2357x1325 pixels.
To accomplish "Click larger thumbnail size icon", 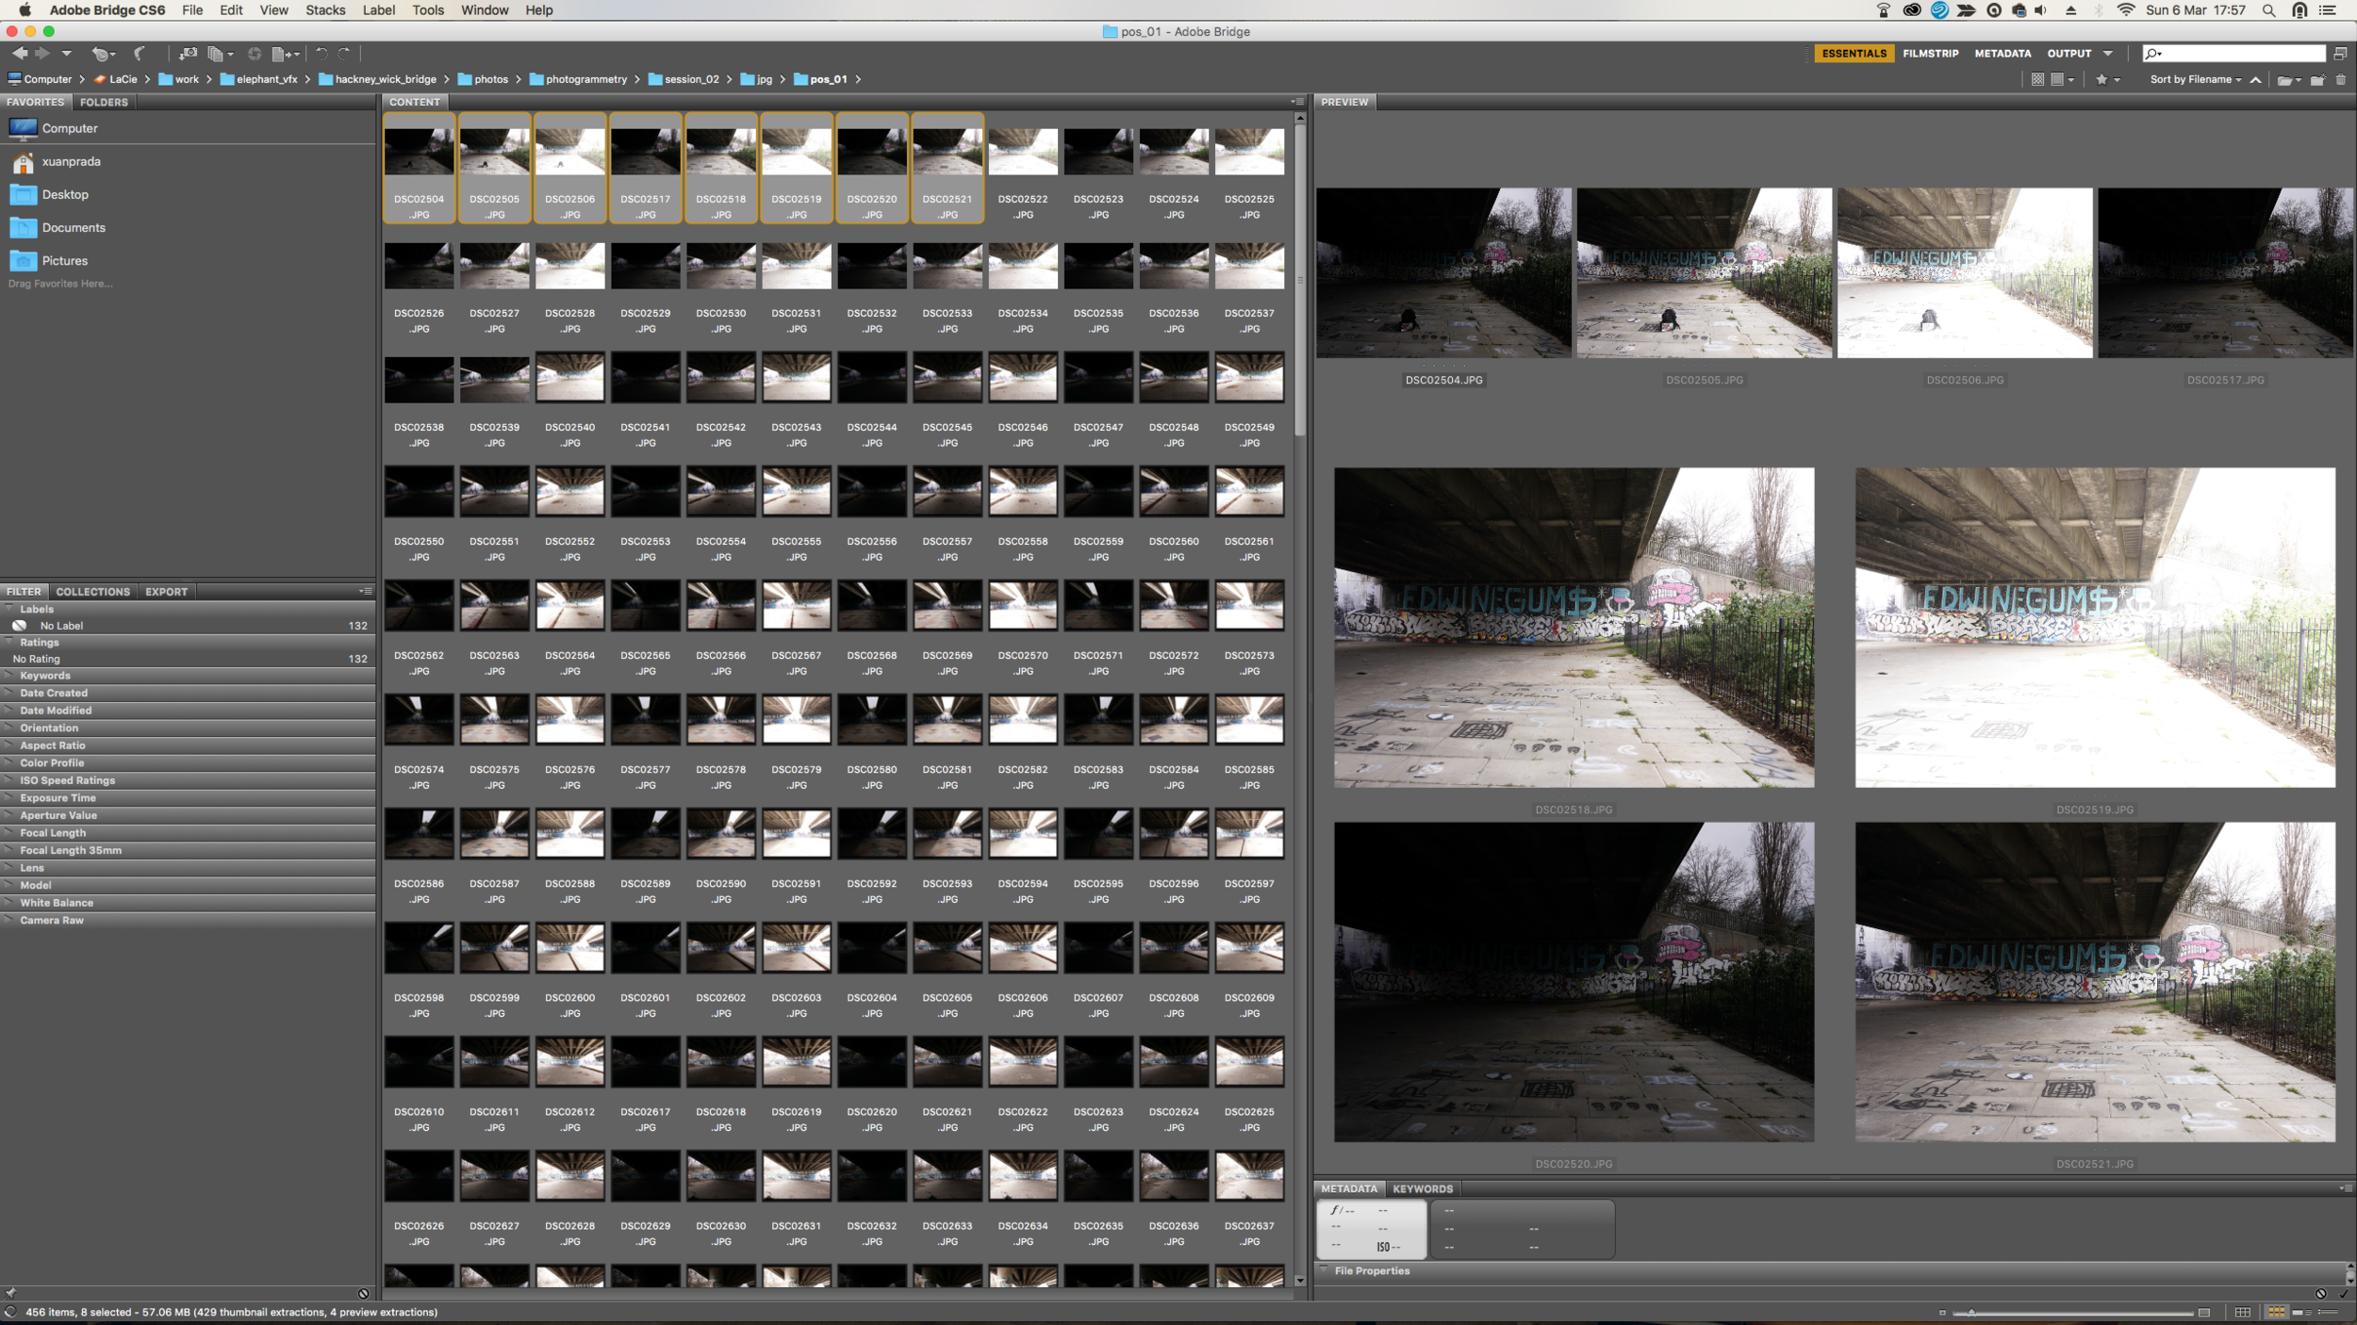I will click(x=2204, y=1313).
